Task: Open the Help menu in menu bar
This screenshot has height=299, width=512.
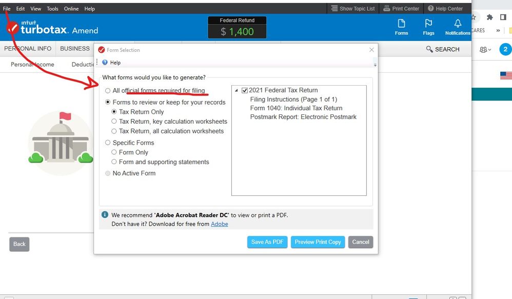Action: point(89,9)
